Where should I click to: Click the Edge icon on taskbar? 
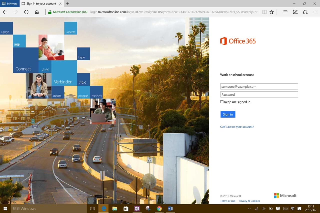103,209
